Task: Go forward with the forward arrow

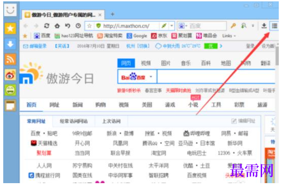Action: 36,26
